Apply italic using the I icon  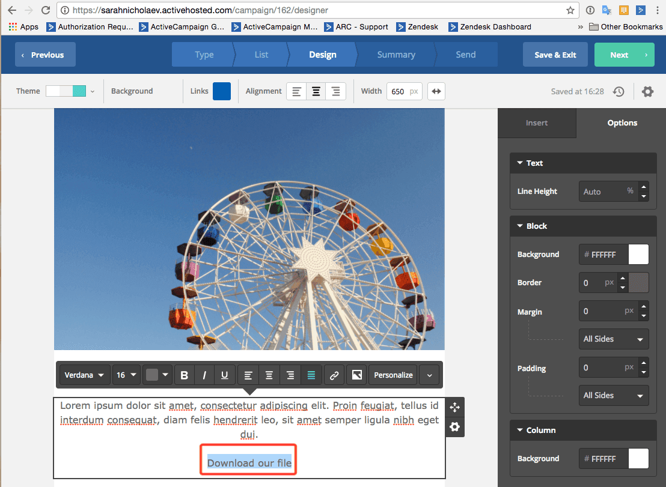point(204,375)
